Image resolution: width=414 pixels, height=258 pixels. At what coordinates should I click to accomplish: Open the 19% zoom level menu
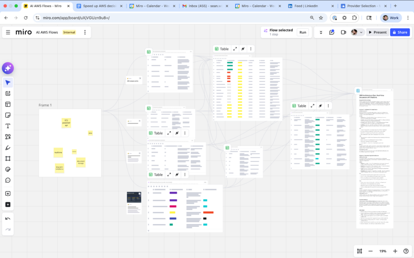click(382, 251)
